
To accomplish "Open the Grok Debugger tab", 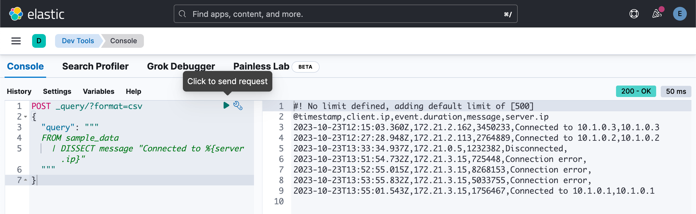I will tap(181, 66).
